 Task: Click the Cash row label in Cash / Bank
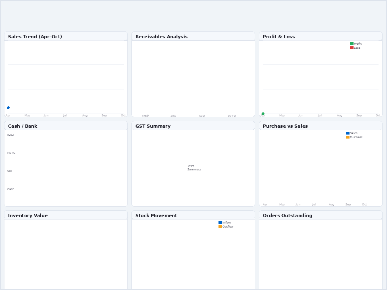coord(11,189)
